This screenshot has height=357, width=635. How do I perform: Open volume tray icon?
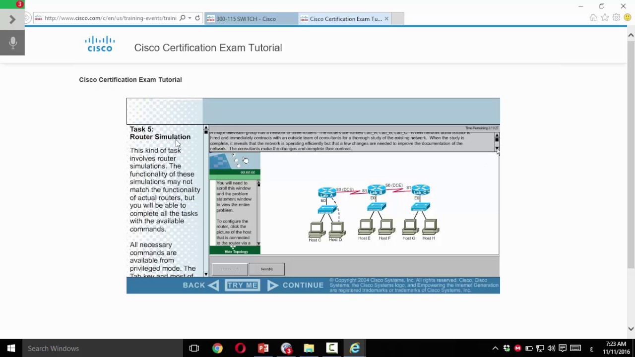551,348
